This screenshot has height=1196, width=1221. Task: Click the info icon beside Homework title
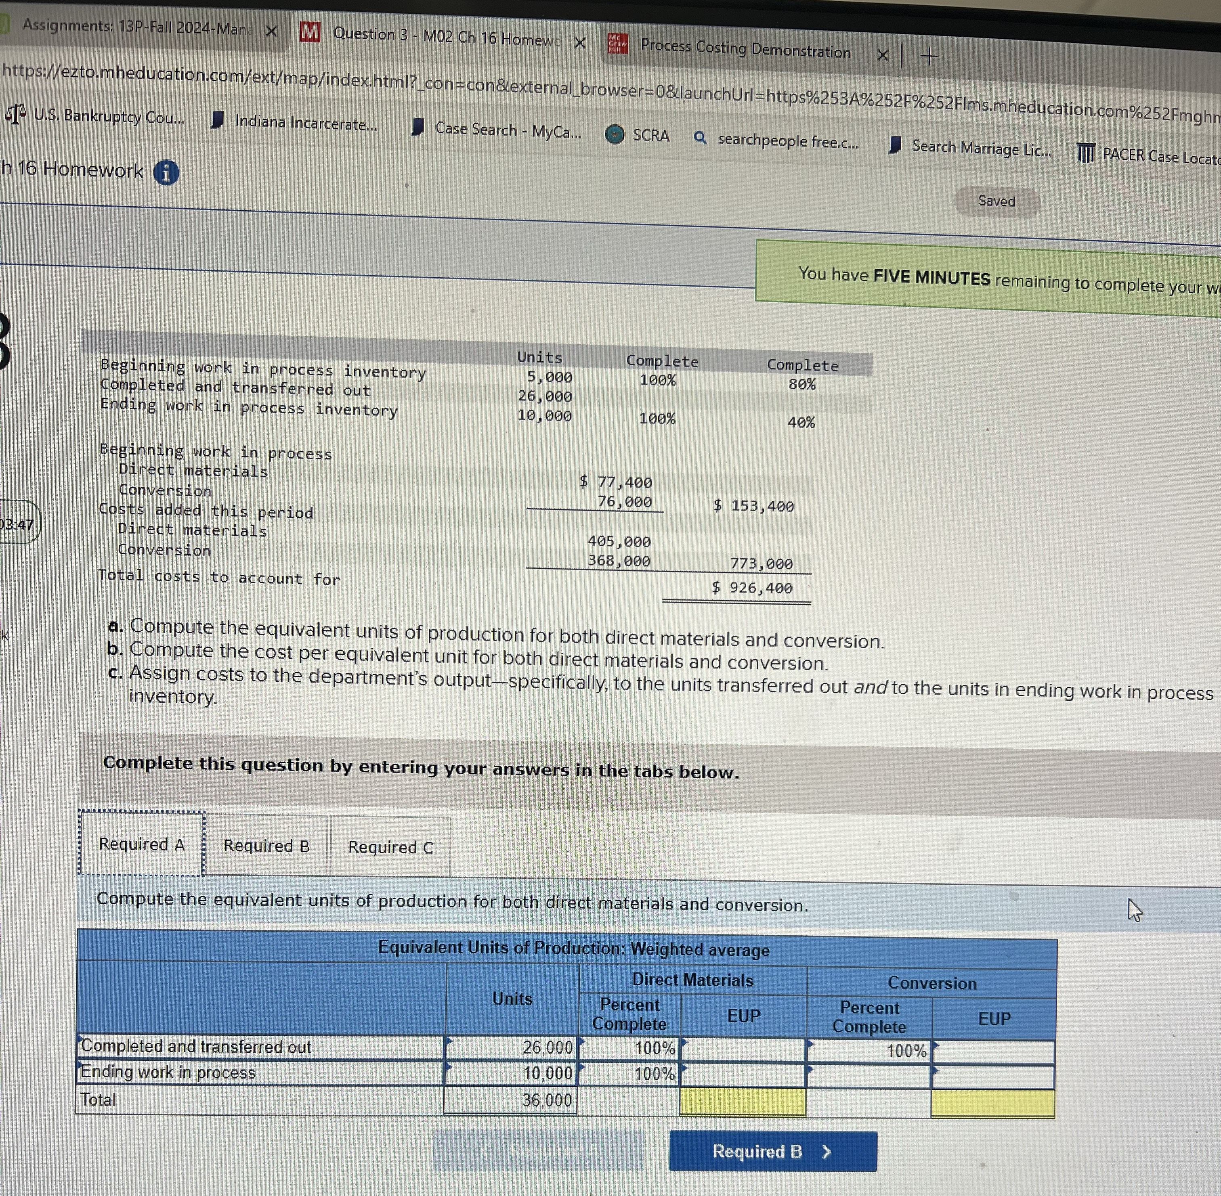166,173
